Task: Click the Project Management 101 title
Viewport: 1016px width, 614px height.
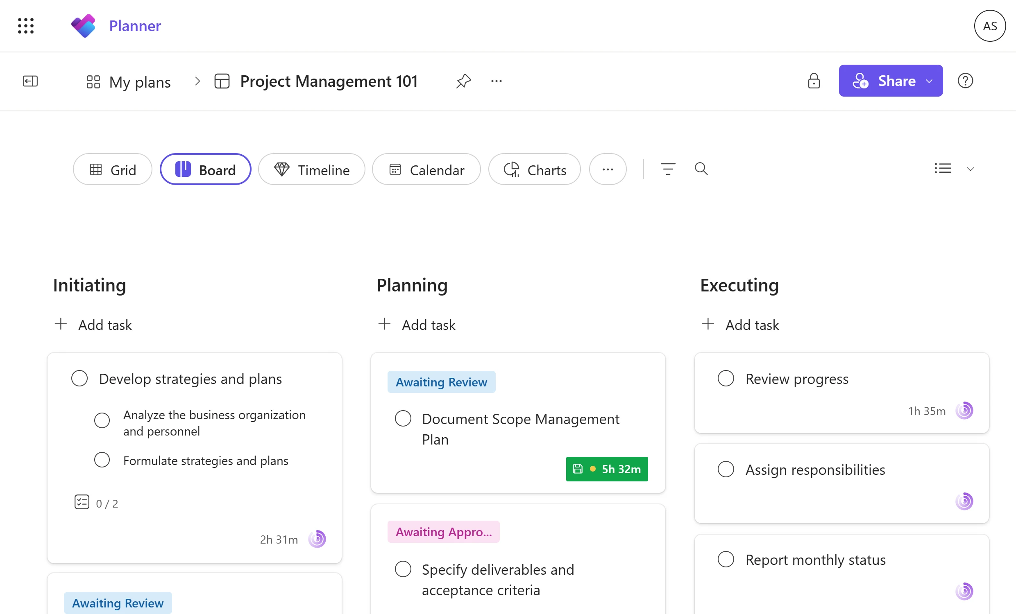Action: pyautogui.click(x=329, y=81)
